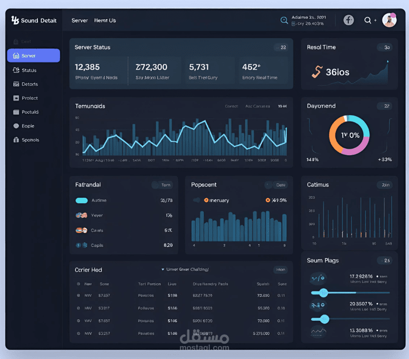Click the Dayomend 22 badge
Viewport: 409px width, 359px height.
coord(385,106)
